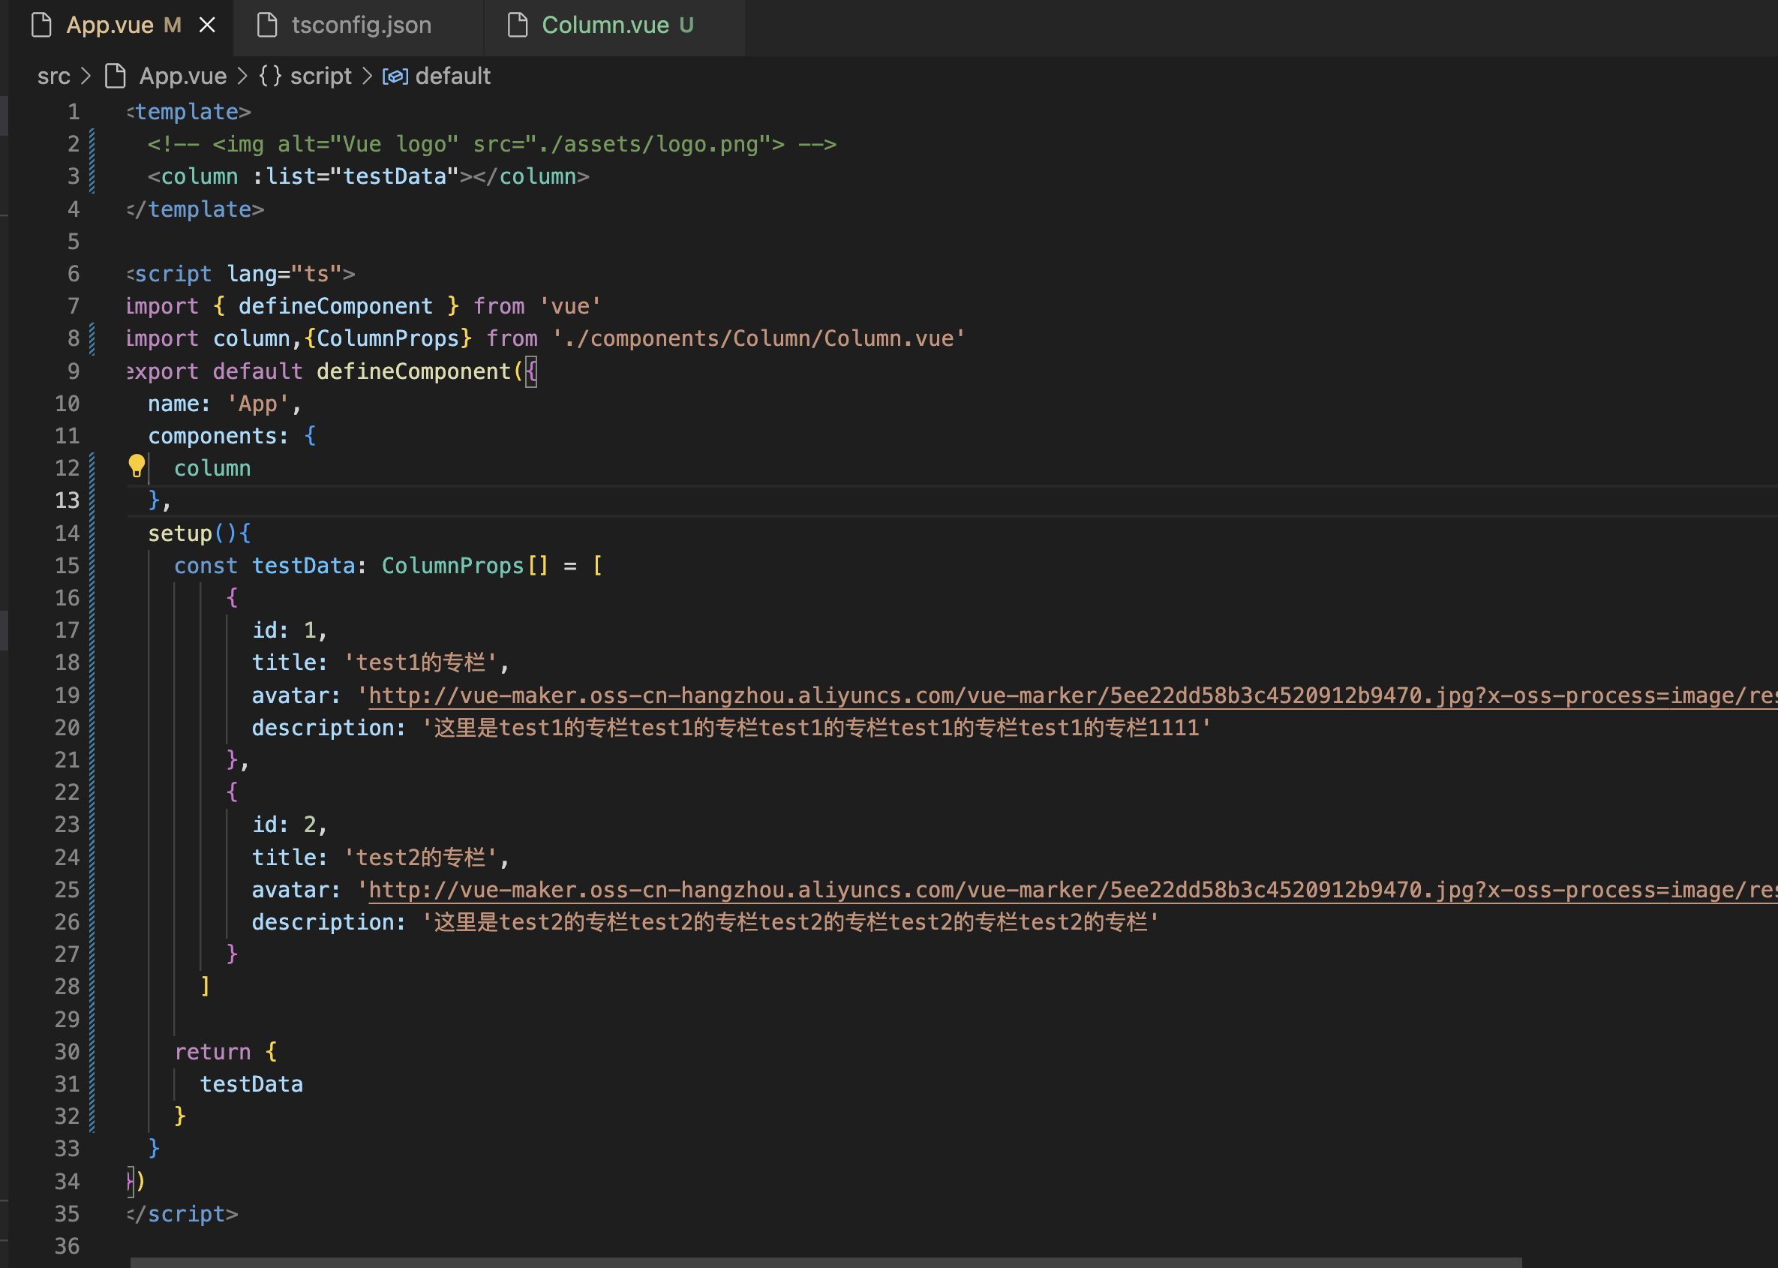Click the commented img tag on line 2
1778x1268 pixels.
[x=491, y=145]
